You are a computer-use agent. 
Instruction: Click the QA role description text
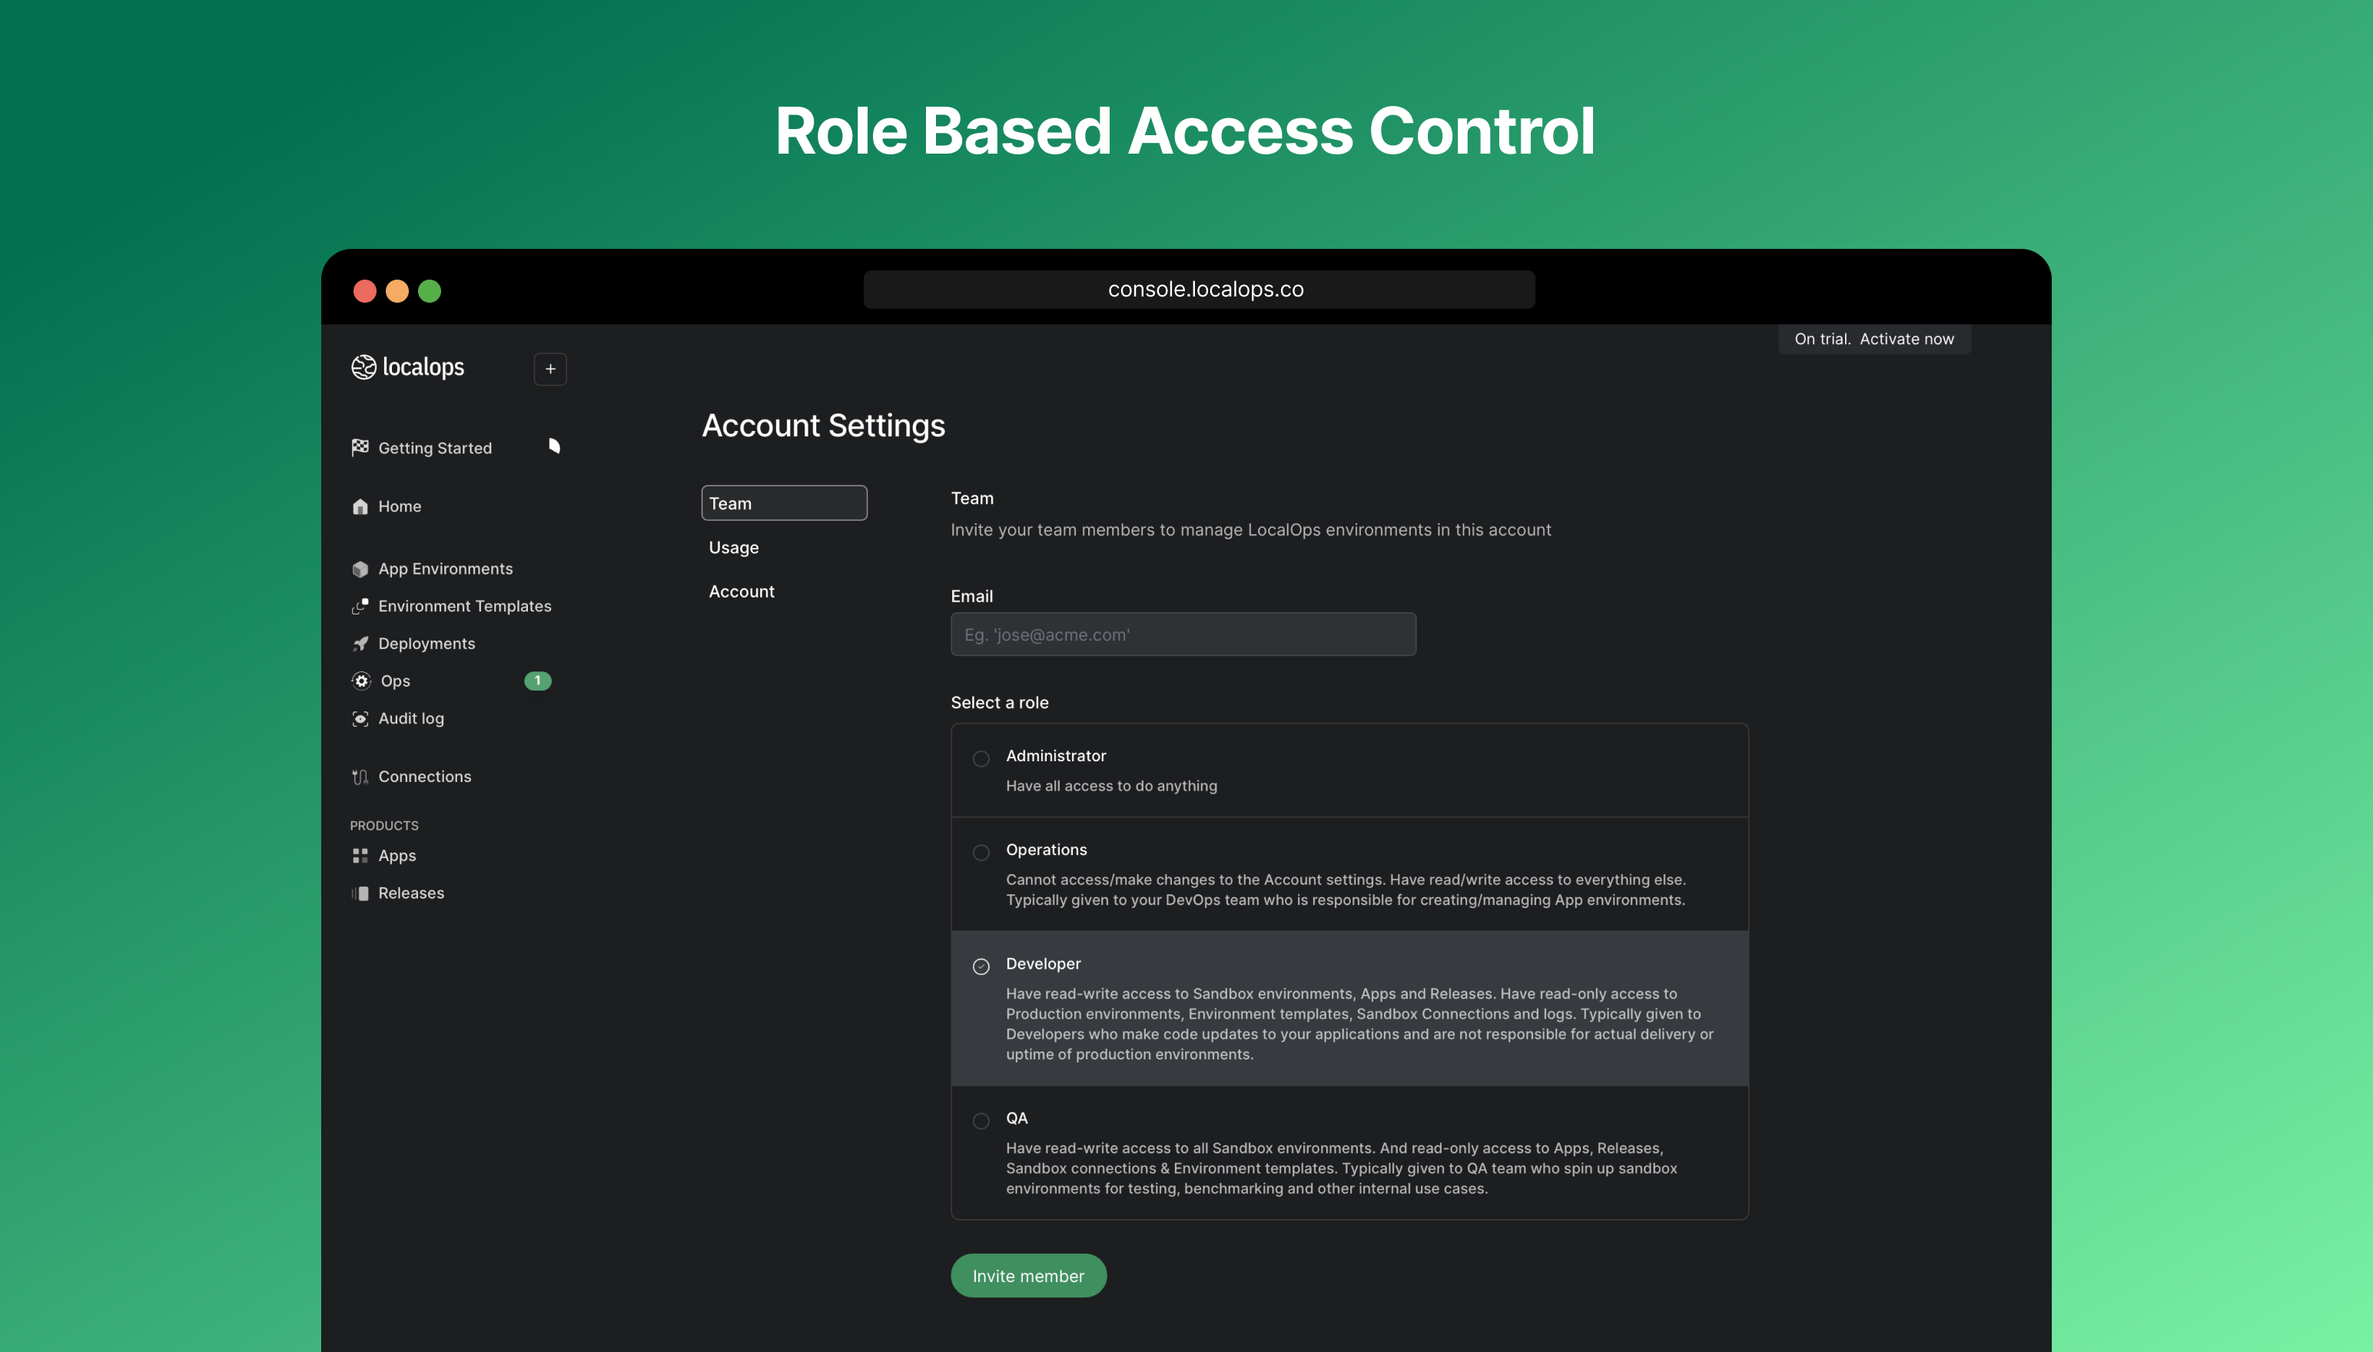[x=1341, y=1168]
